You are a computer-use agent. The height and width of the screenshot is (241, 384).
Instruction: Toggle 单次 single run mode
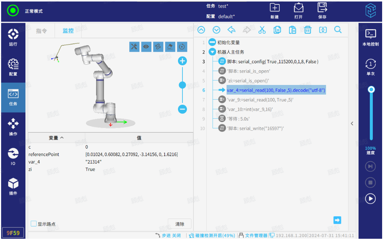click(x=370, y=67)
